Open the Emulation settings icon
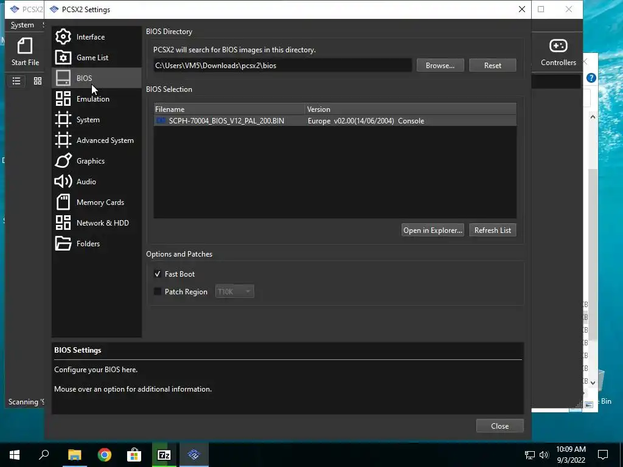The image size is (623, 467). 63,99
